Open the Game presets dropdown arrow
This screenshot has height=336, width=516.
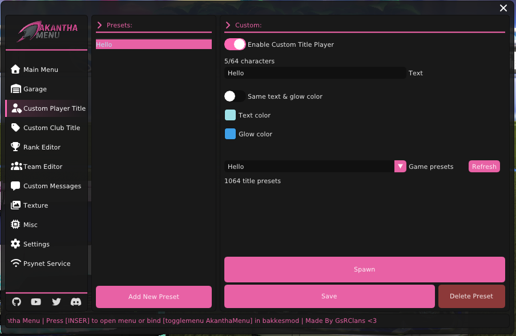pyautogui.click(x=400, y=167)
